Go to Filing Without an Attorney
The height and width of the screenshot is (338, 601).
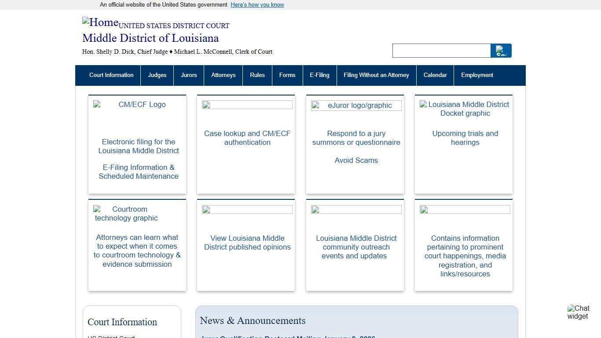coord(376,75)
